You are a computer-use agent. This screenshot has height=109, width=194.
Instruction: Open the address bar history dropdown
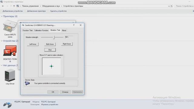tap(169, 6)
